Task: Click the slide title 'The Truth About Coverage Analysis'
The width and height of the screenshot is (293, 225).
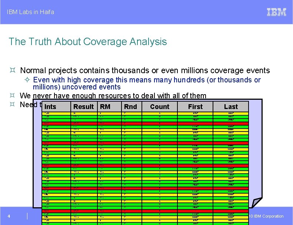Action: click(x=88, y=42)
